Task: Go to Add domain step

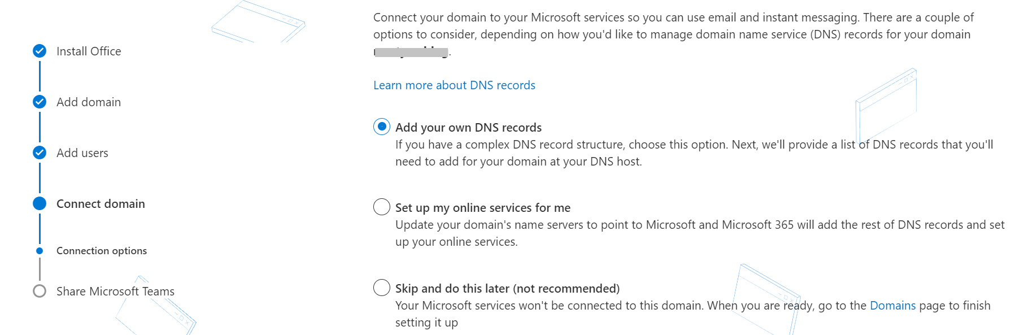Action: [x=89, y=102]
